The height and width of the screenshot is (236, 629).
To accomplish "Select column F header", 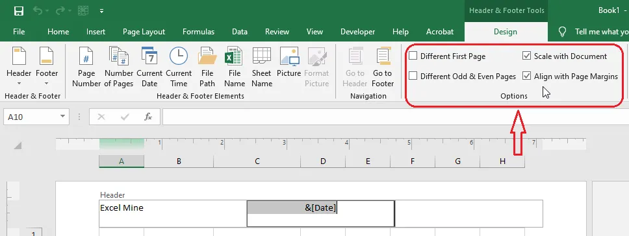I will (413, 161).
